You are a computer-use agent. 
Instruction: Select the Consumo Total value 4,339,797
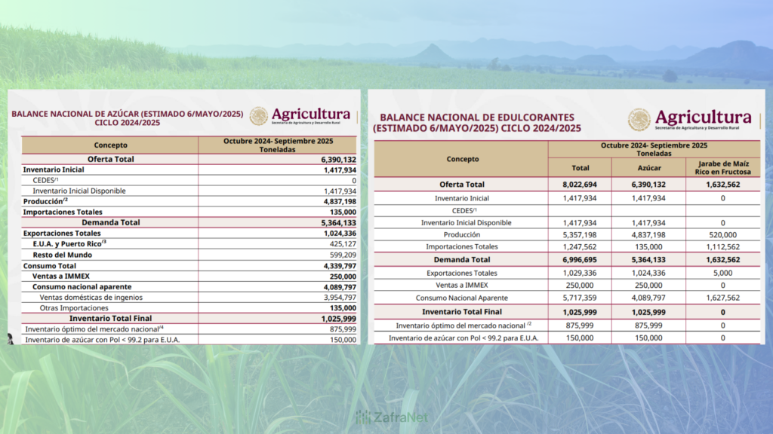point(340,266)
